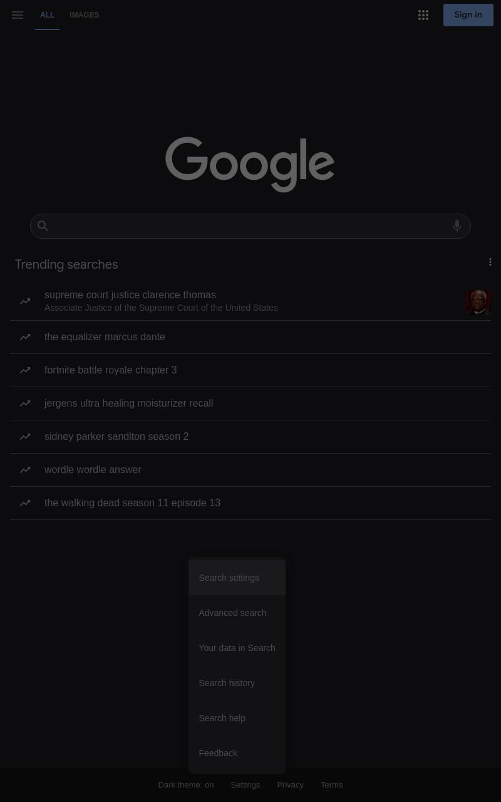Open the Google apps grid
The height and width of the screenshot is (802, 501).
click(423, 15)
